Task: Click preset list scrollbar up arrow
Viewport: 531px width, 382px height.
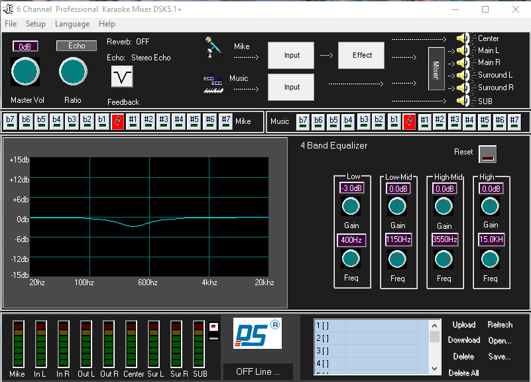Action: point(434,326)
